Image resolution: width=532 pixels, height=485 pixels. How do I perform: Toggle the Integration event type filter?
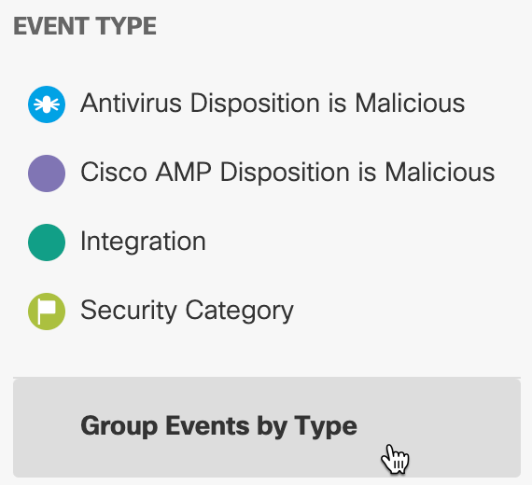click(117, 242)
